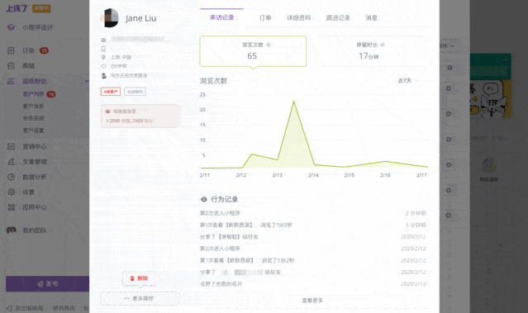Screen dimensions: 528x313
Task: Open the sort dropdown behind the dialog
Action: pyautogui.click(x=447, y=45)
